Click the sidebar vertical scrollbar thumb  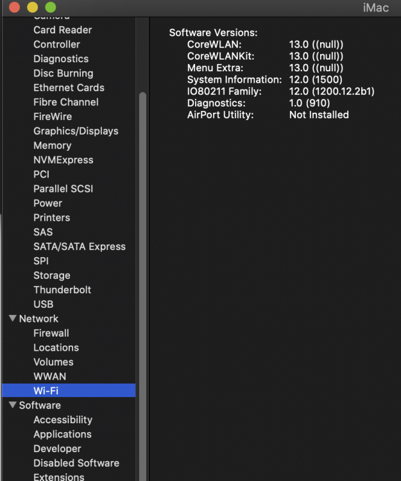[142, 285]
